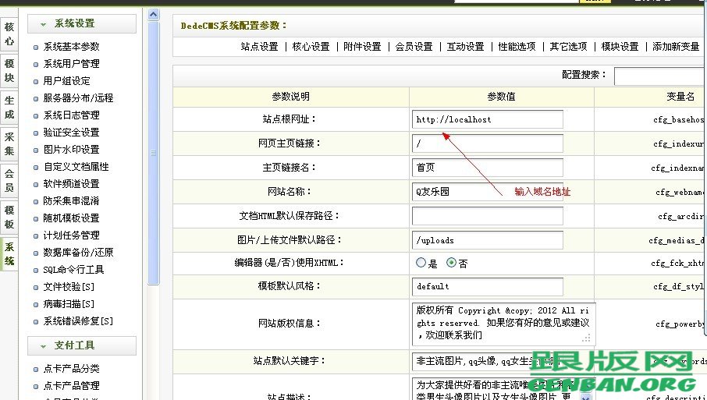Open 自定义文档属性
Screen dimensions: 707x400
point(76,167)
